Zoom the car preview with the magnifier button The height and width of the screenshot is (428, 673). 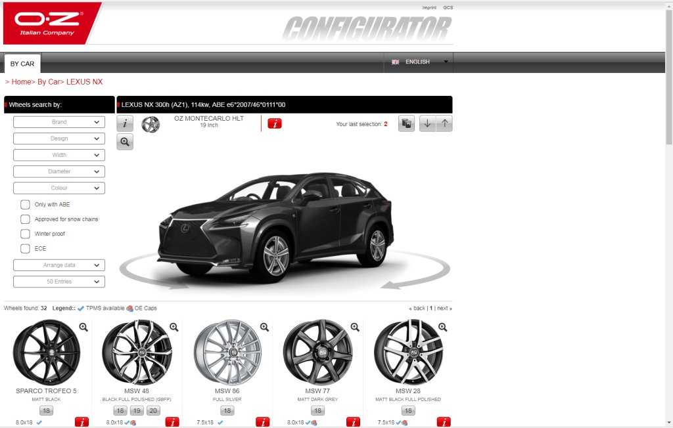(x=125, y=142)
